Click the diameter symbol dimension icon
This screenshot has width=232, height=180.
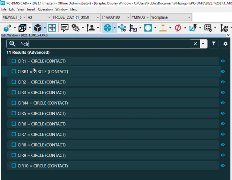178,28
